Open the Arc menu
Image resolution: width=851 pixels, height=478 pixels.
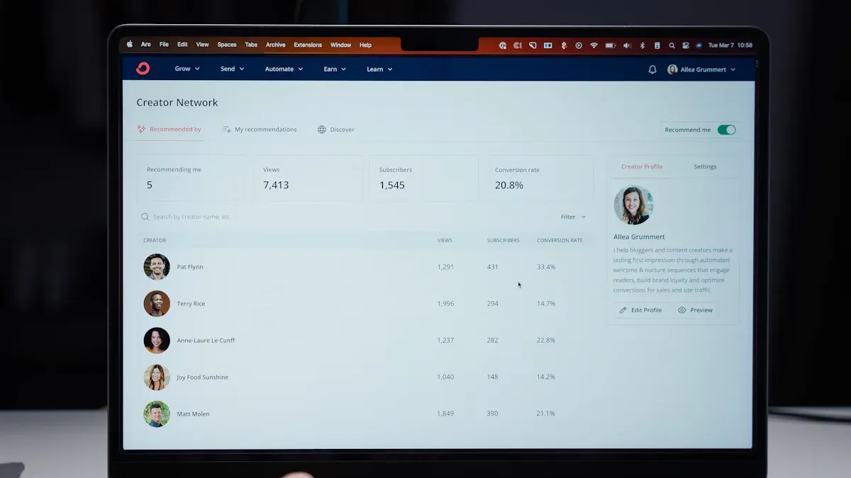coord(146,45)
